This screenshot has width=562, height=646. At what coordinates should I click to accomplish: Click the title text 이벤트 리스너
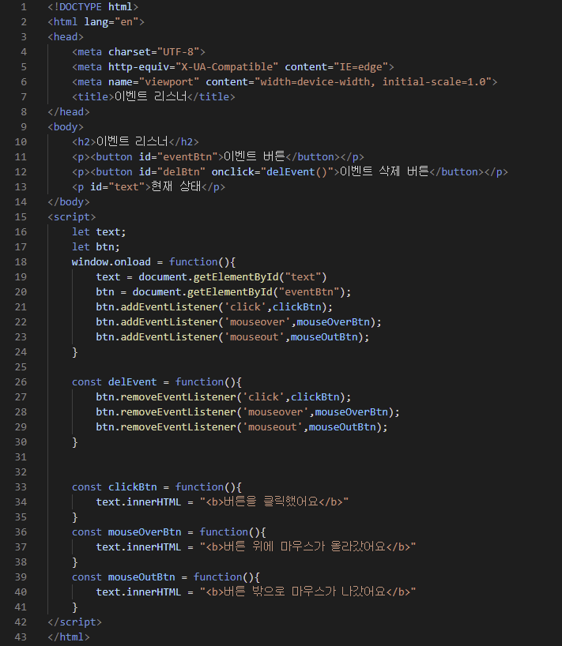150,97
